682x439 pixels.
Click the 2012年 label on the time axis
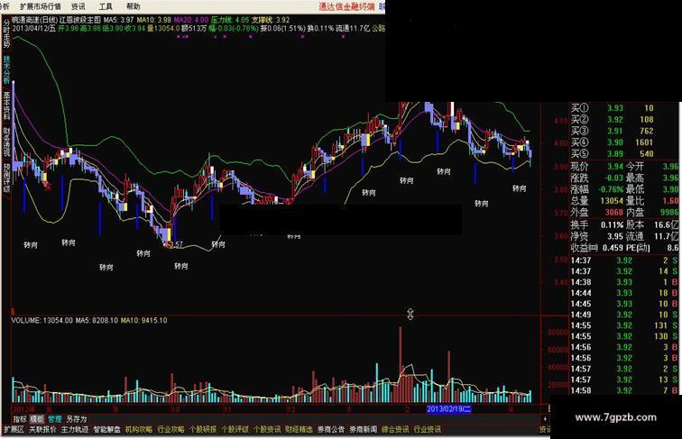[x=24, y=409]
